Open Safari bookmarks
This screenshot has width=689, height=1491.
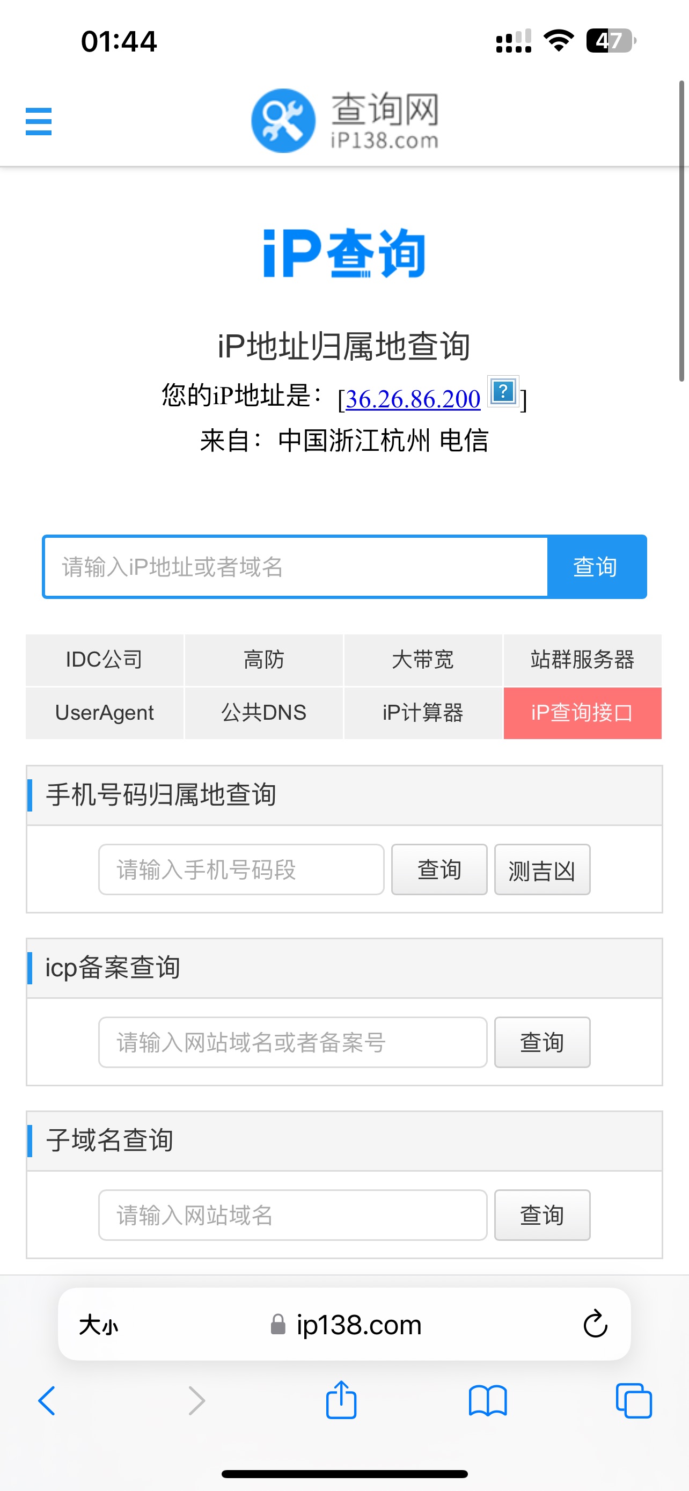pos(488,1401)
